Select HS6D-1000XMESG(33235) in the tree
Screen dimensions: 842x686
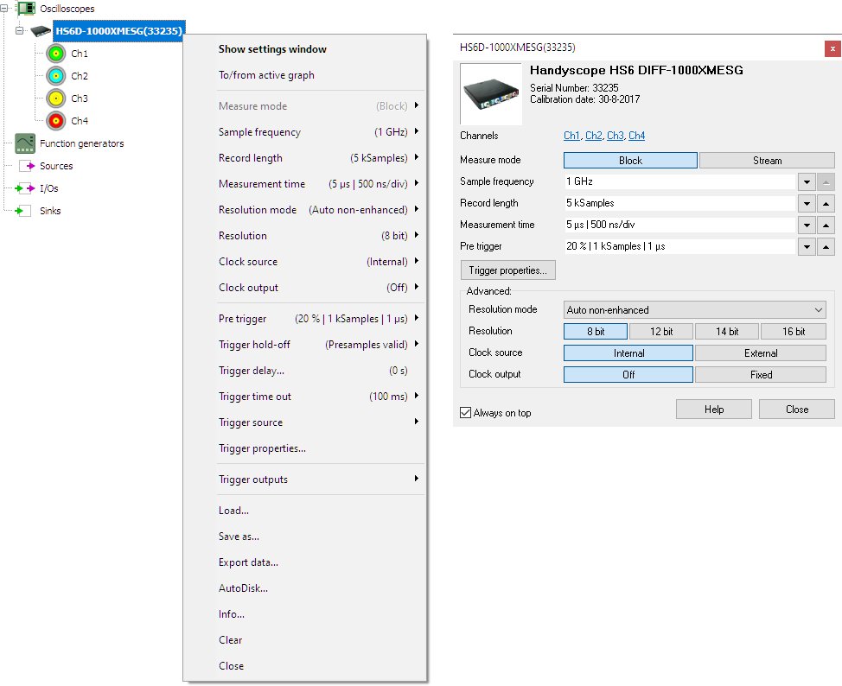119,31
